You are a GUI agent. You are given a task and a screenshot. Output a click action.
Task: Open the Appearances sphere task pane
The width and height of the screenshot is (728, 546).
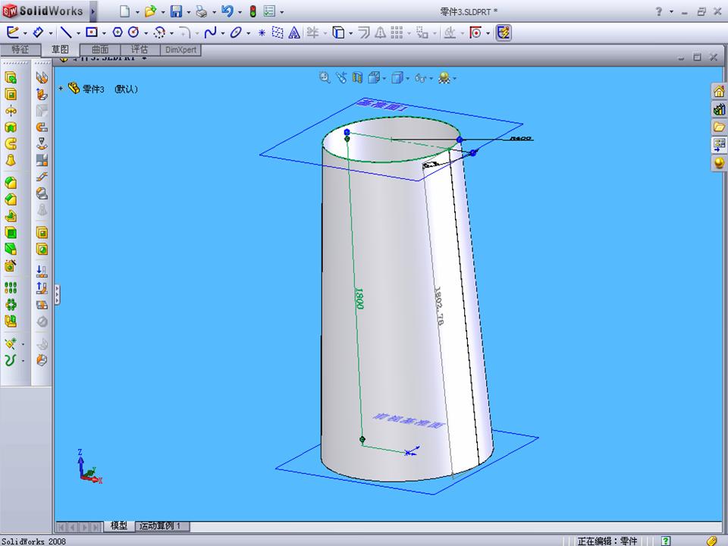pos(719,163)
